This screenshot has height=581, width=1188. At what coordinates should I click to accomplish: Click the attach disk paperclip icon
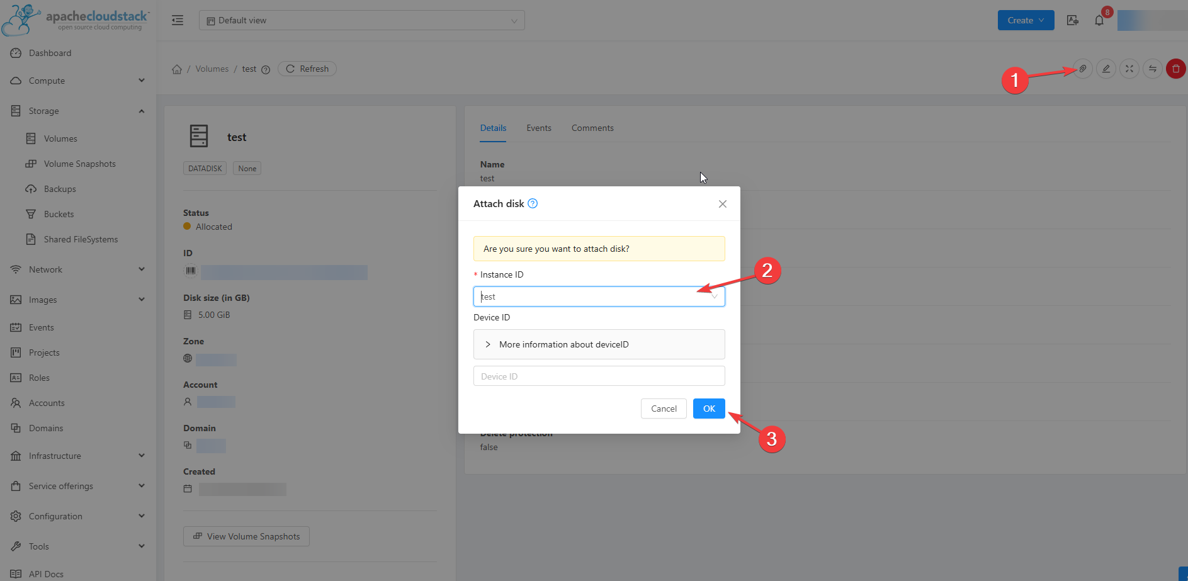(x=1082, y=69)
